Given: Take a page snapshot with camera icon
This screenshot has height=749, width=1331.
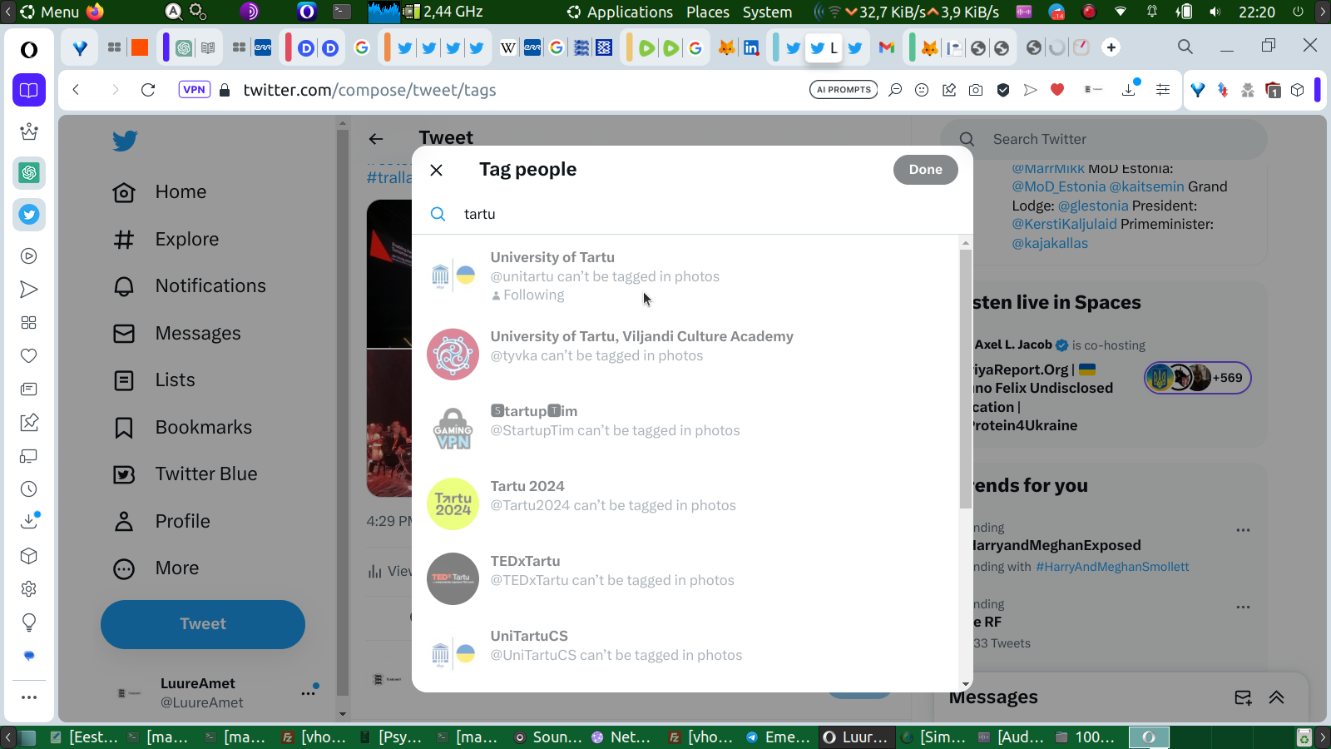Looking at the screenshot, I should (976, 90).
